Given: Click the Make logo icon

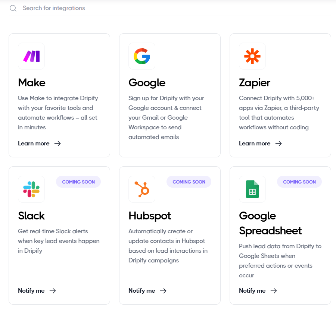Looking at the screenshot, I should pyautogui.click(x=31, y=56).
